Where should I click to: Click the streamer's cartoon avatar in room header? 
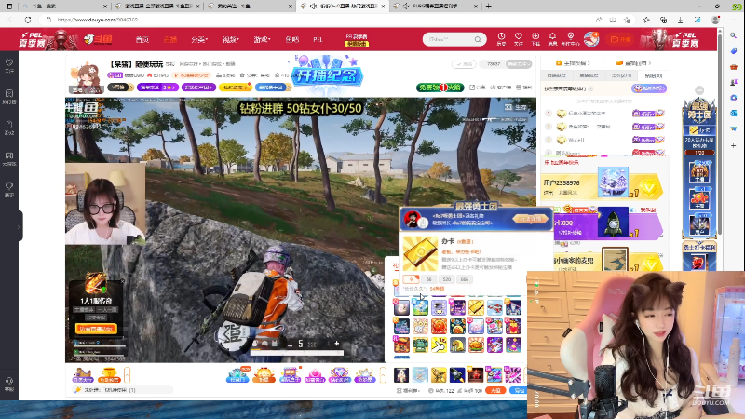click(x=87, y=77)
